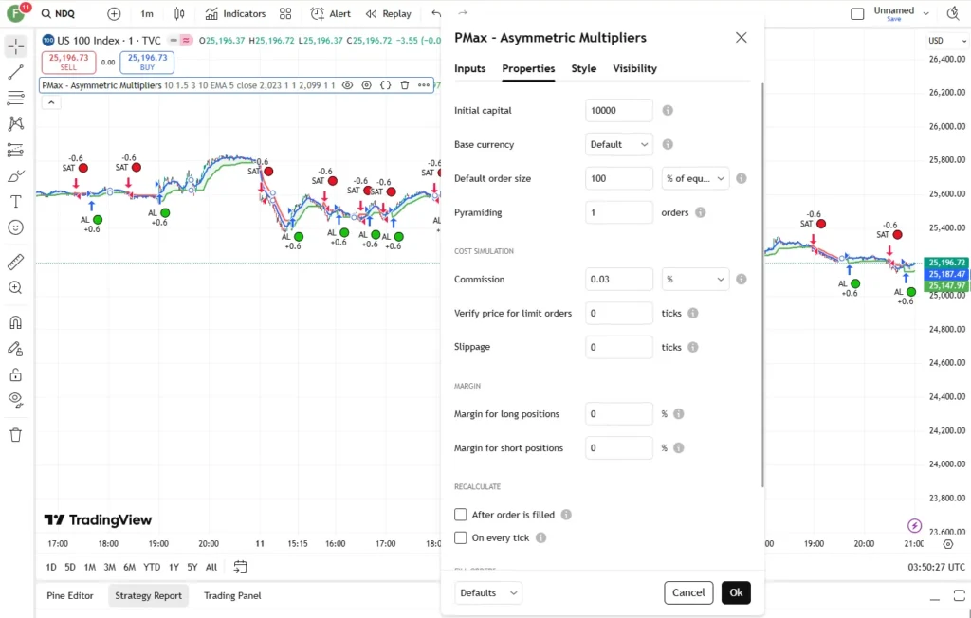
Task: Open the Trading Panel tab
Action: coord(232,595)
